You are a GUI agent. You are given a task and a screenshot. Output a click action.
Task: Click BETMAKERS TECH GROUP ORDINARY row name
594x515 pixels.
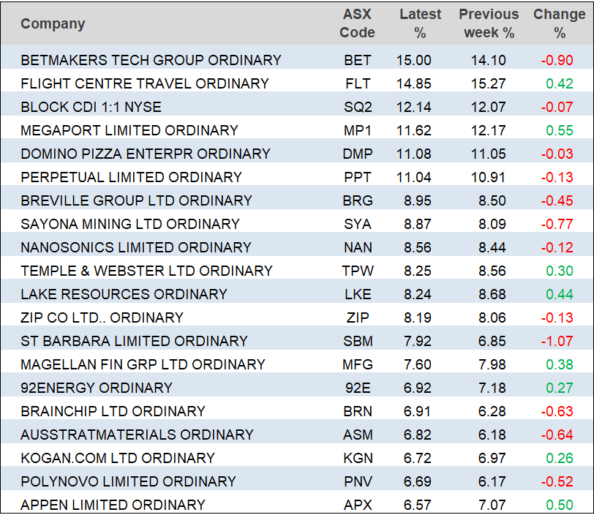point(151,60)
